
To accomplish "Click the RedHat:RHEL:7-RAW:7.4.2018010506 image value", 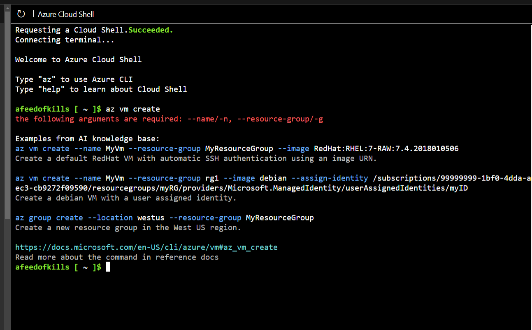I will [386, 148].
